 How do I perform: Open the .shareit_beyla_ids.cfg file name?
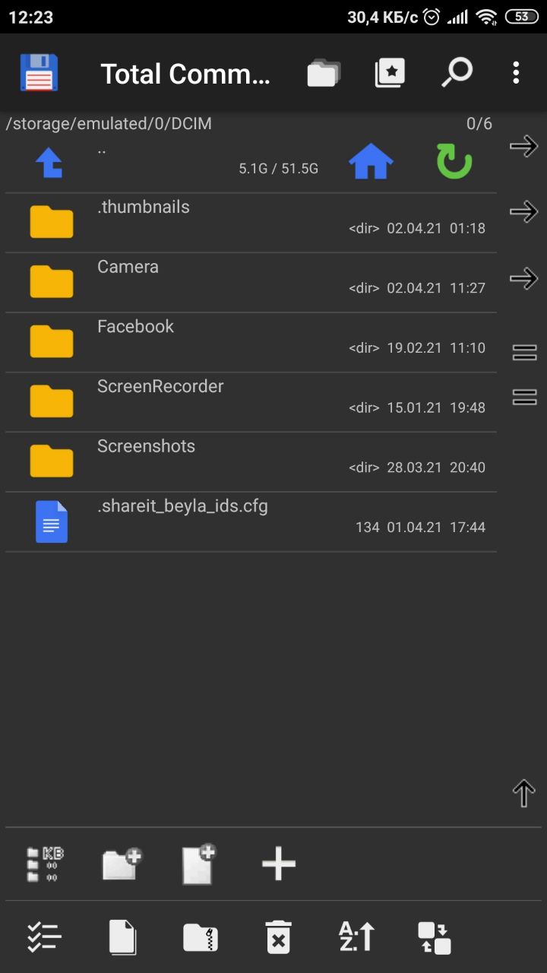(182, 506)
